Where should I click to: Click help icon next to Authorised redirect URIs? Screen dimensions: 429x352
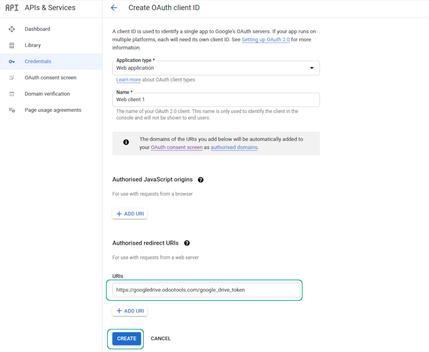(x=187, y=243)
